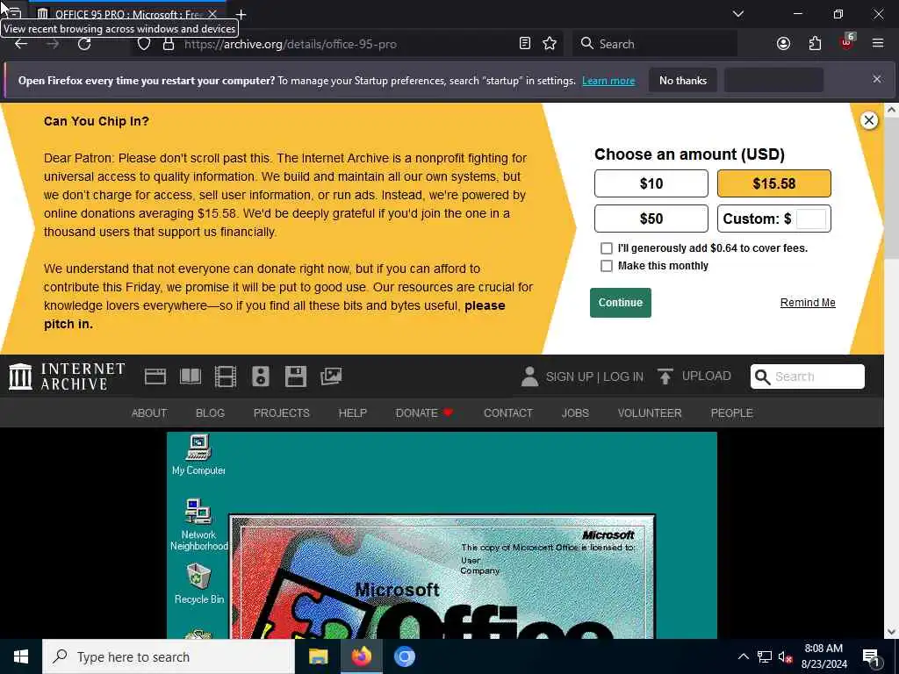Screen dimensions: 899x674
Task: Open Firefox account icon
Action: pyautogui.click(x=783, y=44)
